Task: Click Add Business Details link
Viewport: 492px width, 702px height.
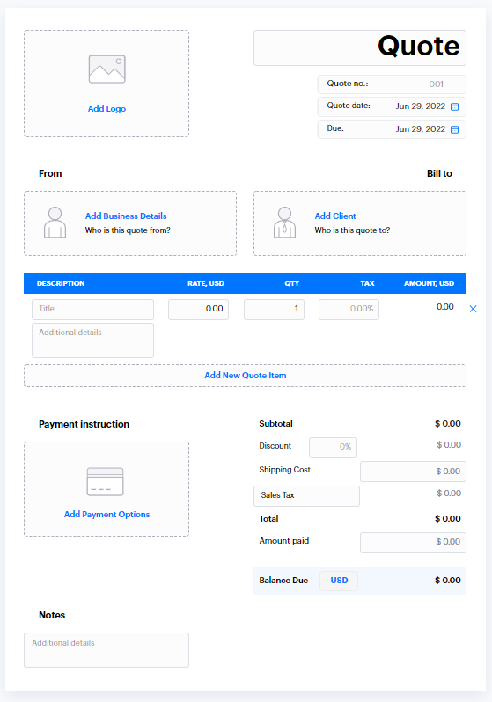Action: 126,216
